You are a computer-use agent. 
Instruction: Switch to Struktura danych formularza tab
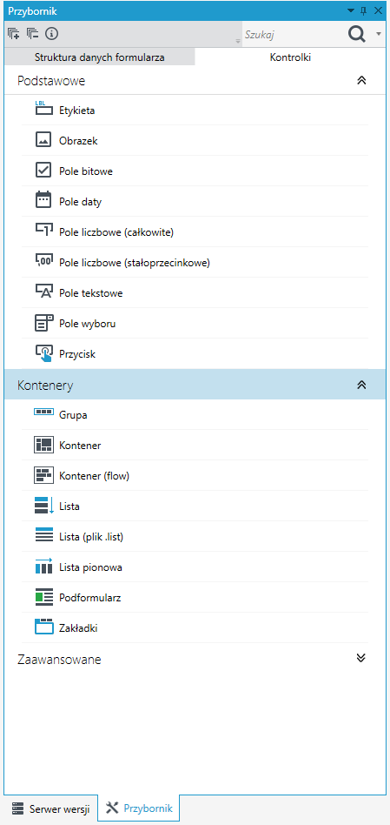point(100,57)
